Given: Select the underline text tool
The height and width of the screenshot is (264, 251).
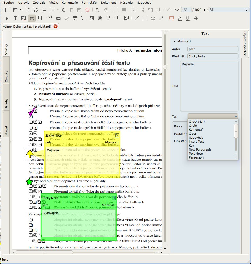Looking at the screenshot, I should pyautogui.click(x=188, y=18).
